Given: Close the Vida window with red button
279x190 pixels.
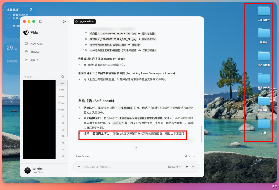Looking at the screenshot, I should [x=24, y=21].
